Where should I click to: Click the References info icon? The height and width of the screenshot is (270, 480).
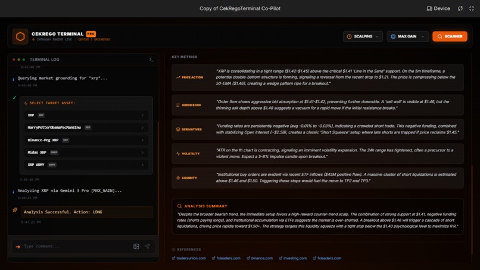(x=173, y=250)
